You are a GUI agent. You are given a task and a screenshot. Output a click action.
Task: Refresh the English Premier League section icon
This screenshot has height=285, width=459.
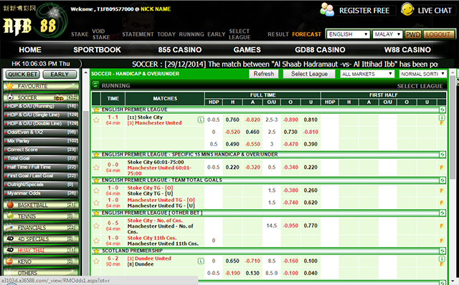coord(442,110)
